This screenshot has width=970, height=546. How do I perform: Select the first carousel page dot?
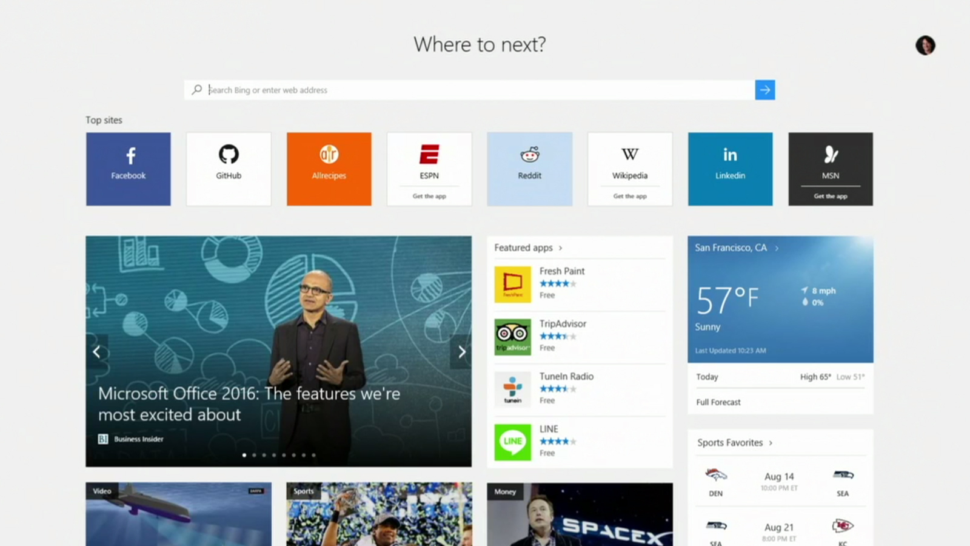click(x=244, y=455)
